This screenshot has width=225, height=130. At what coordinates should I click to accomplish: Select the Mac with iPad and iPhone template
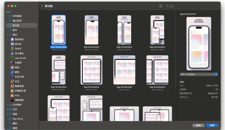click(157, 113)
